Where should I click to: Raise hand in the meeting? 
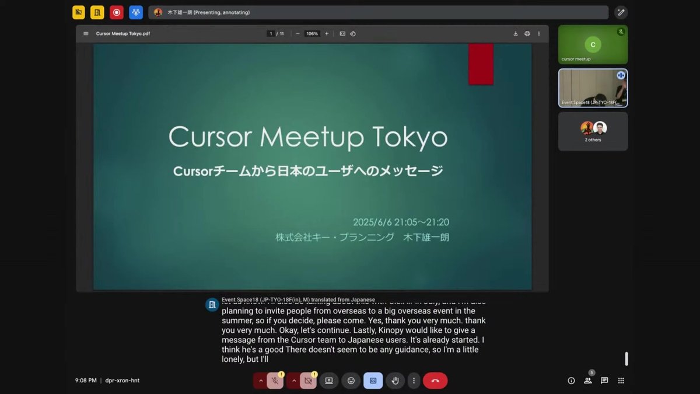[x=395, y=380]
